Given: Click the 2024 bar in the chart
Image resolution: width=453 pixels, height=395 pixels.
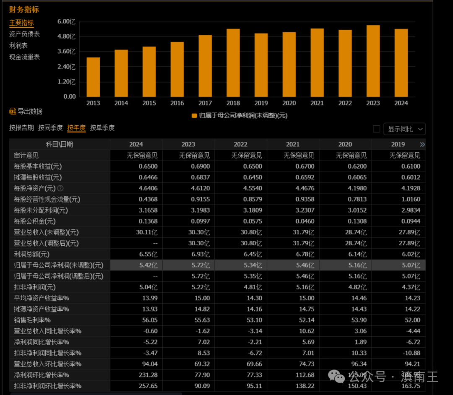Looking at the screenshot, I should pyautogui.click(x=401, y=63).
